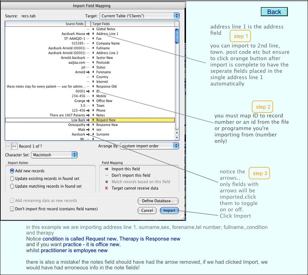Toggle the import arrow for Forename
The width and height of the screenshot is (308, 275).
(88, 72)
